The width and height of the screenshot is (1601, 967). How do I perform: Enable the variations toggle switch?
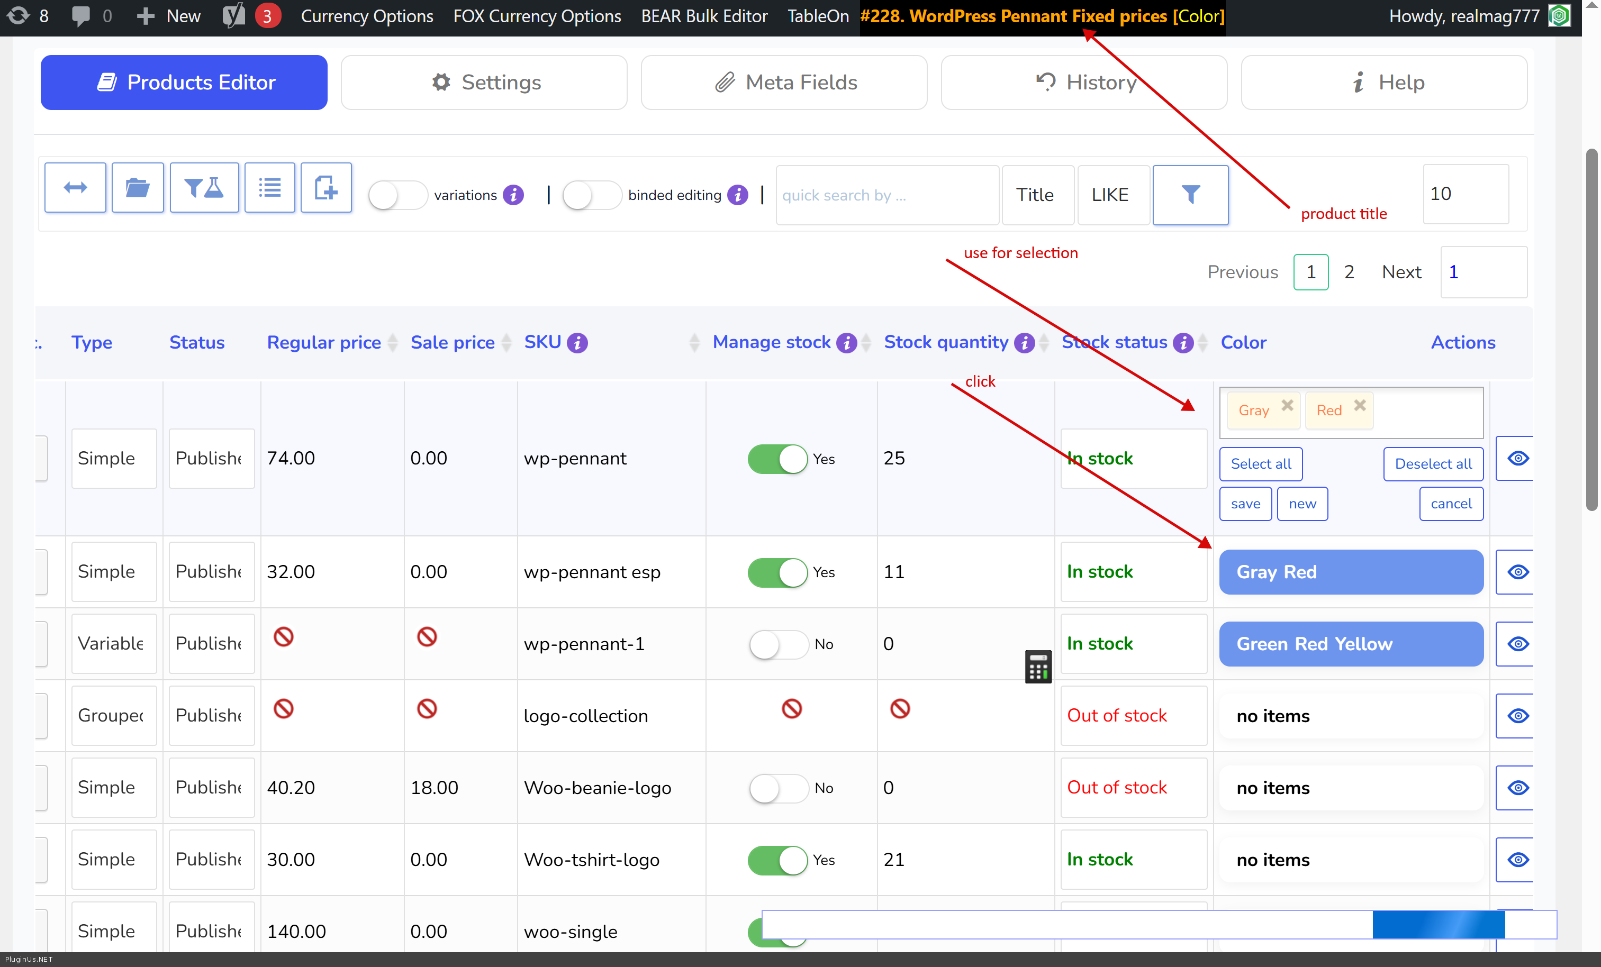(x=396, y=195)
